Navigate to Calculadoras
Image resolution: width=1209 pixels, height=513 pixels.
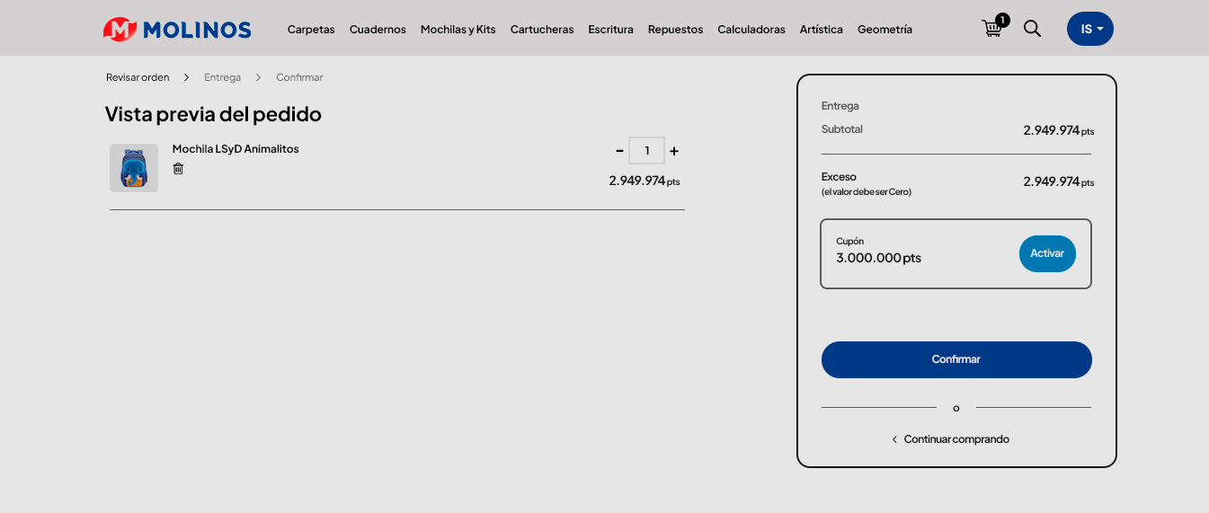751,30
